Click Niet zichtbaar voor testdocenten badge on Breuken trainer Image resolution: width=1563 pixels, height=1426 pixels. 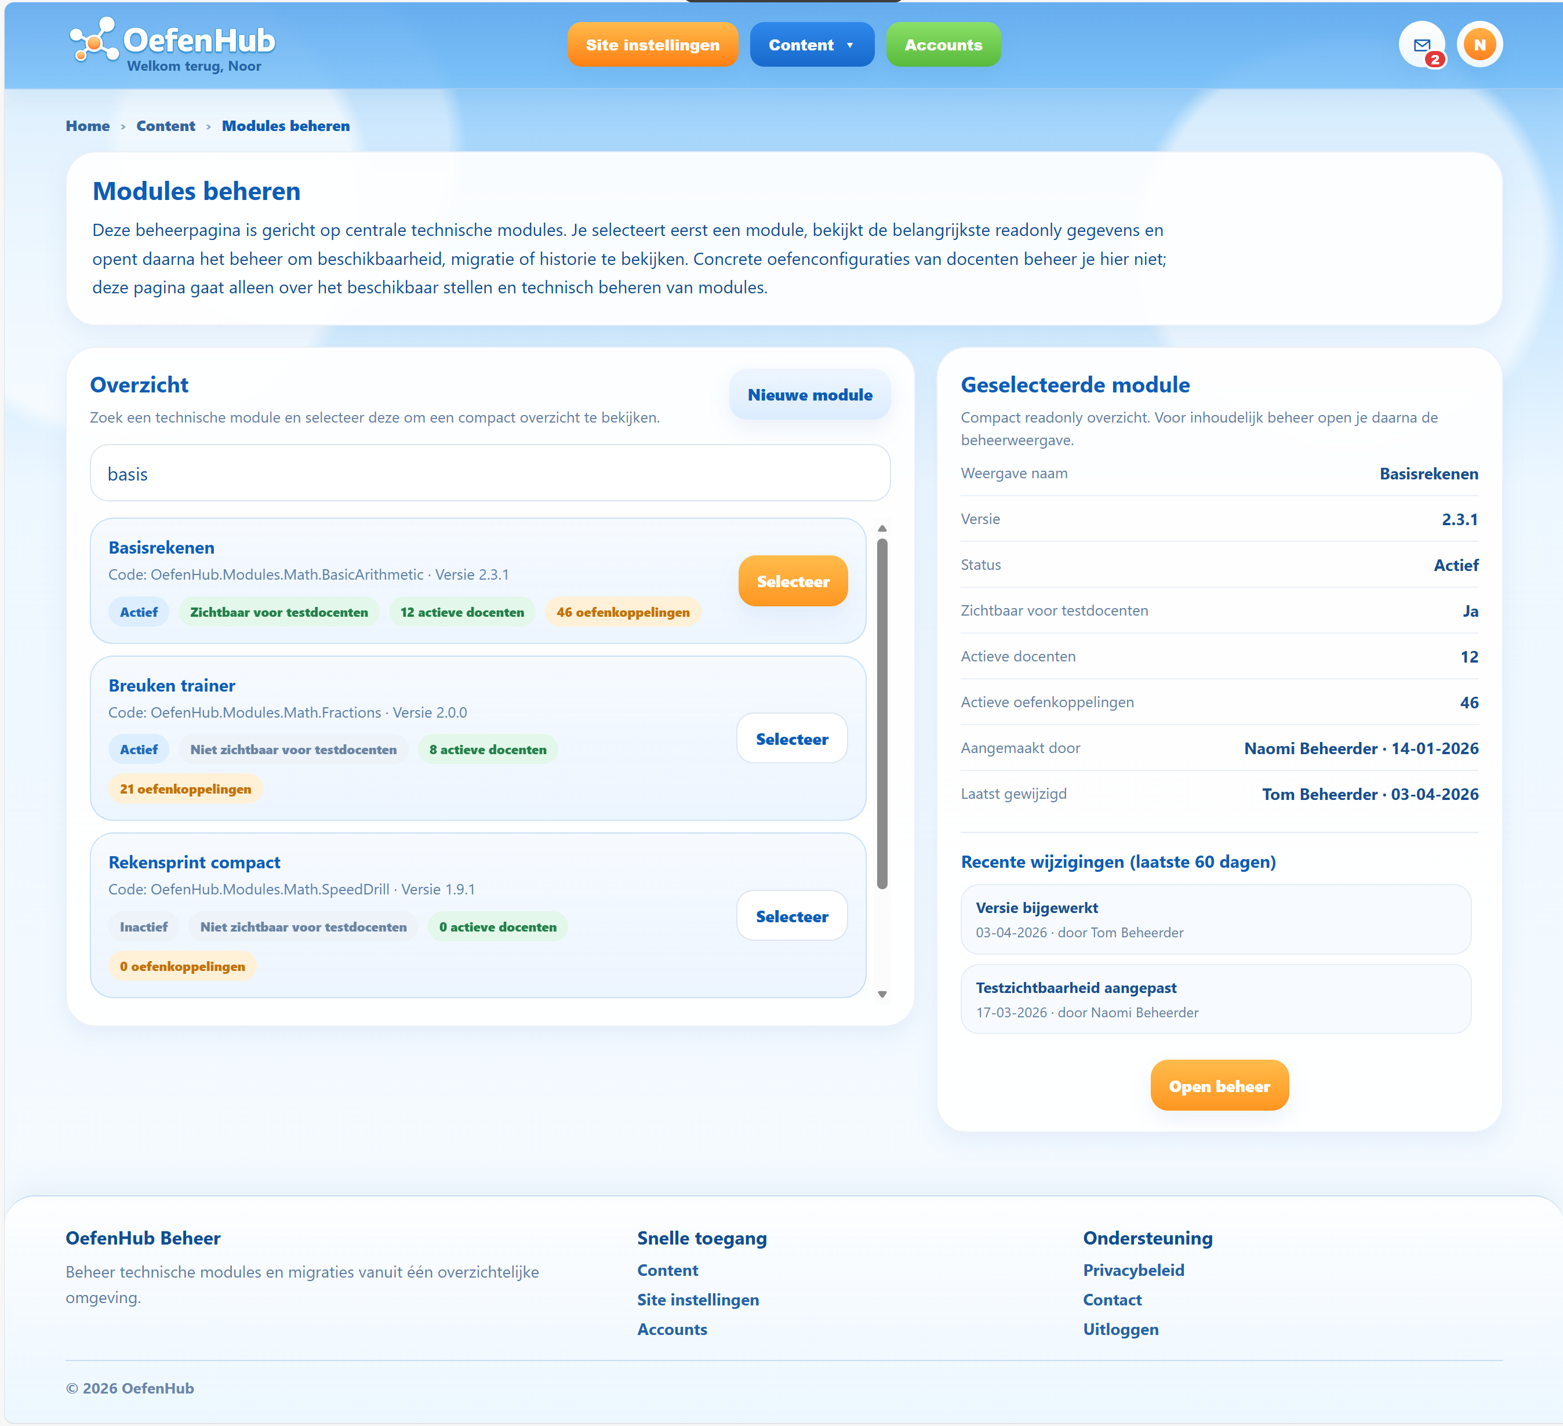[x=293, y=750]
